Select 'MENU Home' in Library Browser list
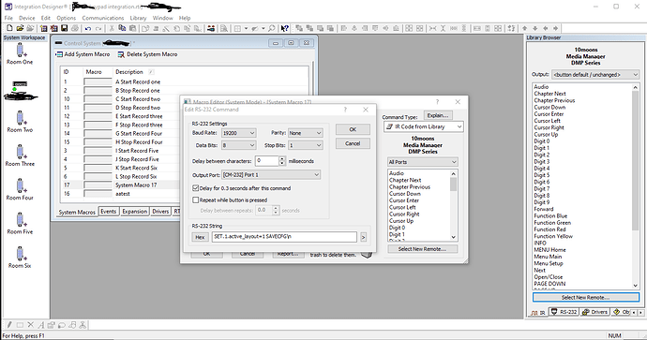 point(549,250)
